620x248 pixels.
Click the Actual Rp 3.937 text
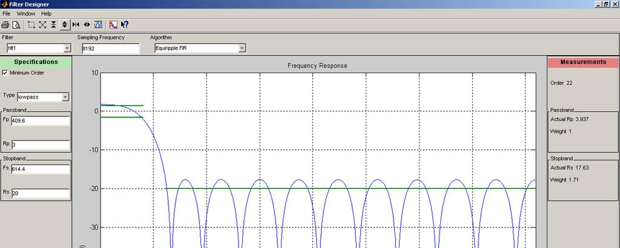pyautogui.click(x=569, y=119)
